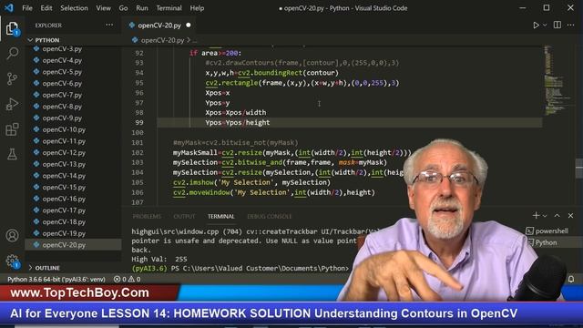Close unsaved openCV-20.py tab via dot
This screenshot has width=583, height=328.
coord(189,25)
